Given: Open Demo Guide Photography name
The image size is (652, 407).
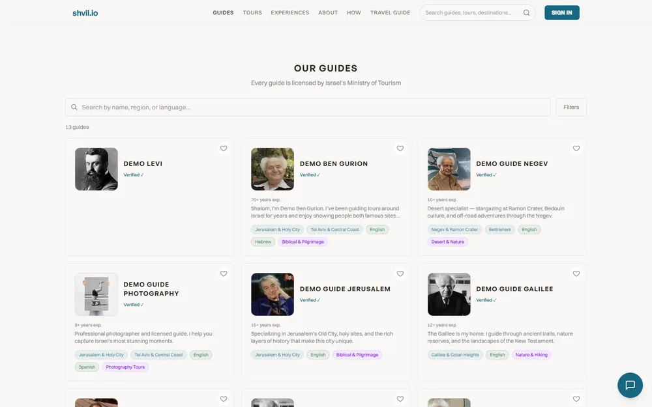Looking at the screenshot, I should pos(151,289).
